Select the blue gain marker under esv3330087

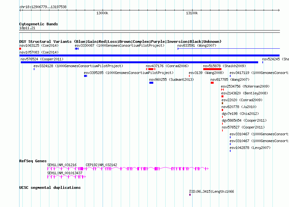pyautogui.click(x=77, y=49)
